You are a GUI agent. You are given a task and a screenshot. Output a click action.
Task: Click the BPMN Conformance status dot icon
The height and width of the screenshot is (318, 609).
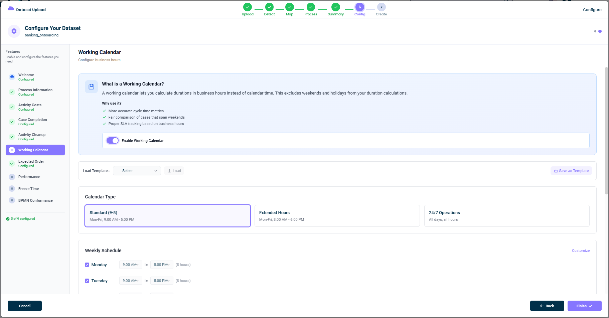click(x=12, y=200)
